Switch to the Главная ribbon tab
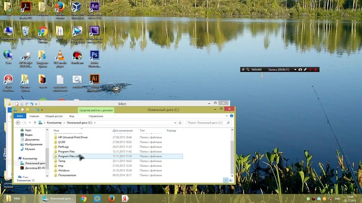362x203 pixels. point(34,116)
